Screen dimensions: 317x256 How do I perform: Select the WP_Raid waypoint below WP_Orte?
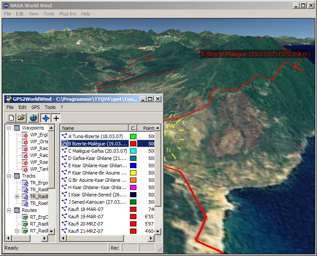(39, 148)
